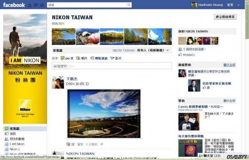Click 顯示全部 beside 動態贊助

coord(229,65)
